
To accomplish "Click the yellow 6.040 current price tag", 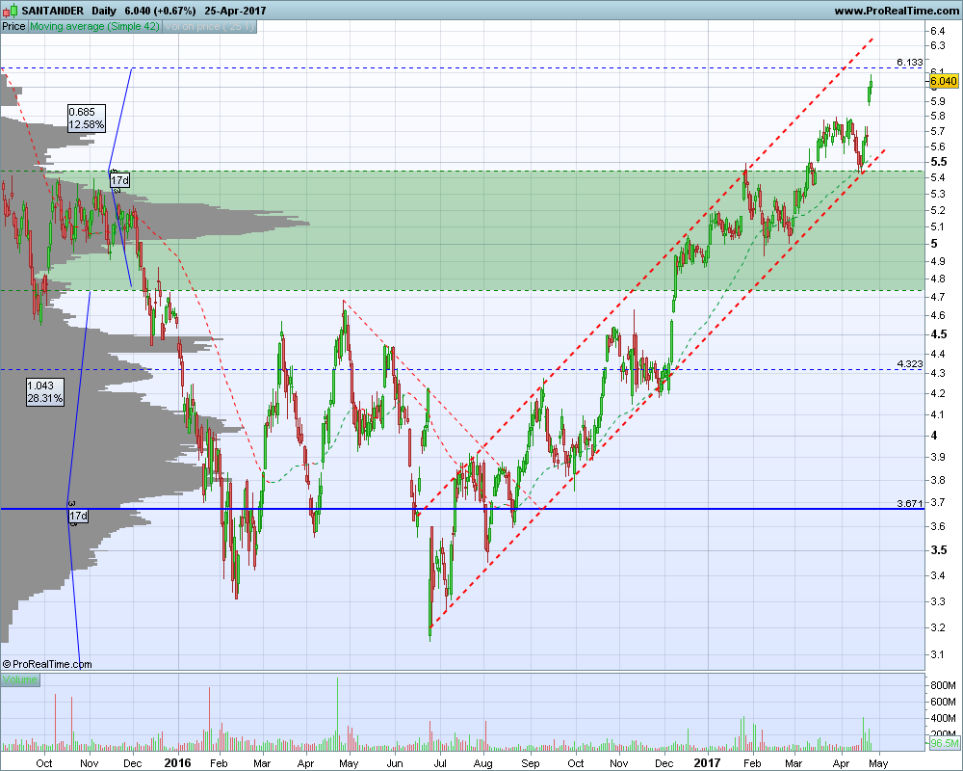I will point(944,81).
